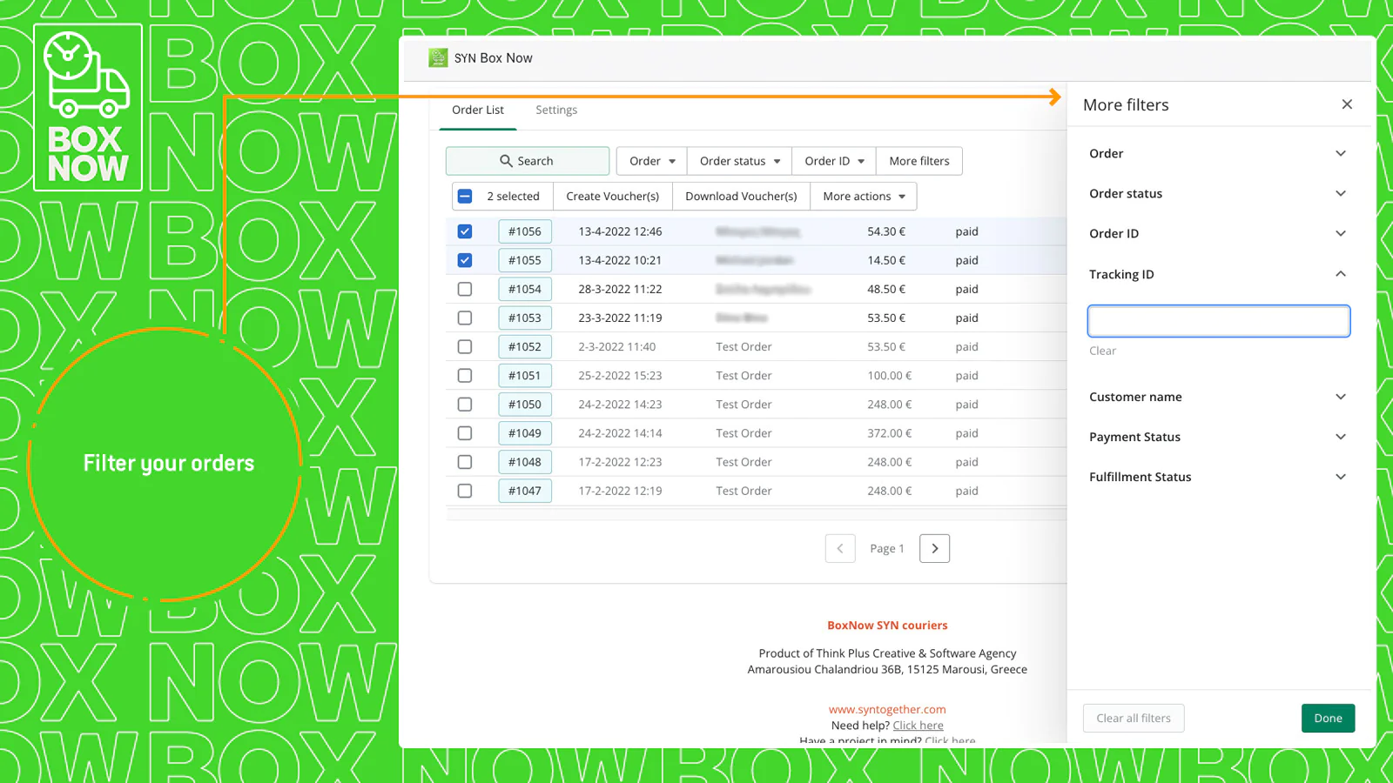The width and height of the screenshot is (1393, 783).
Task: Check order #1051 checkbox
Action: pyautogui.click(x=465, y=375)
